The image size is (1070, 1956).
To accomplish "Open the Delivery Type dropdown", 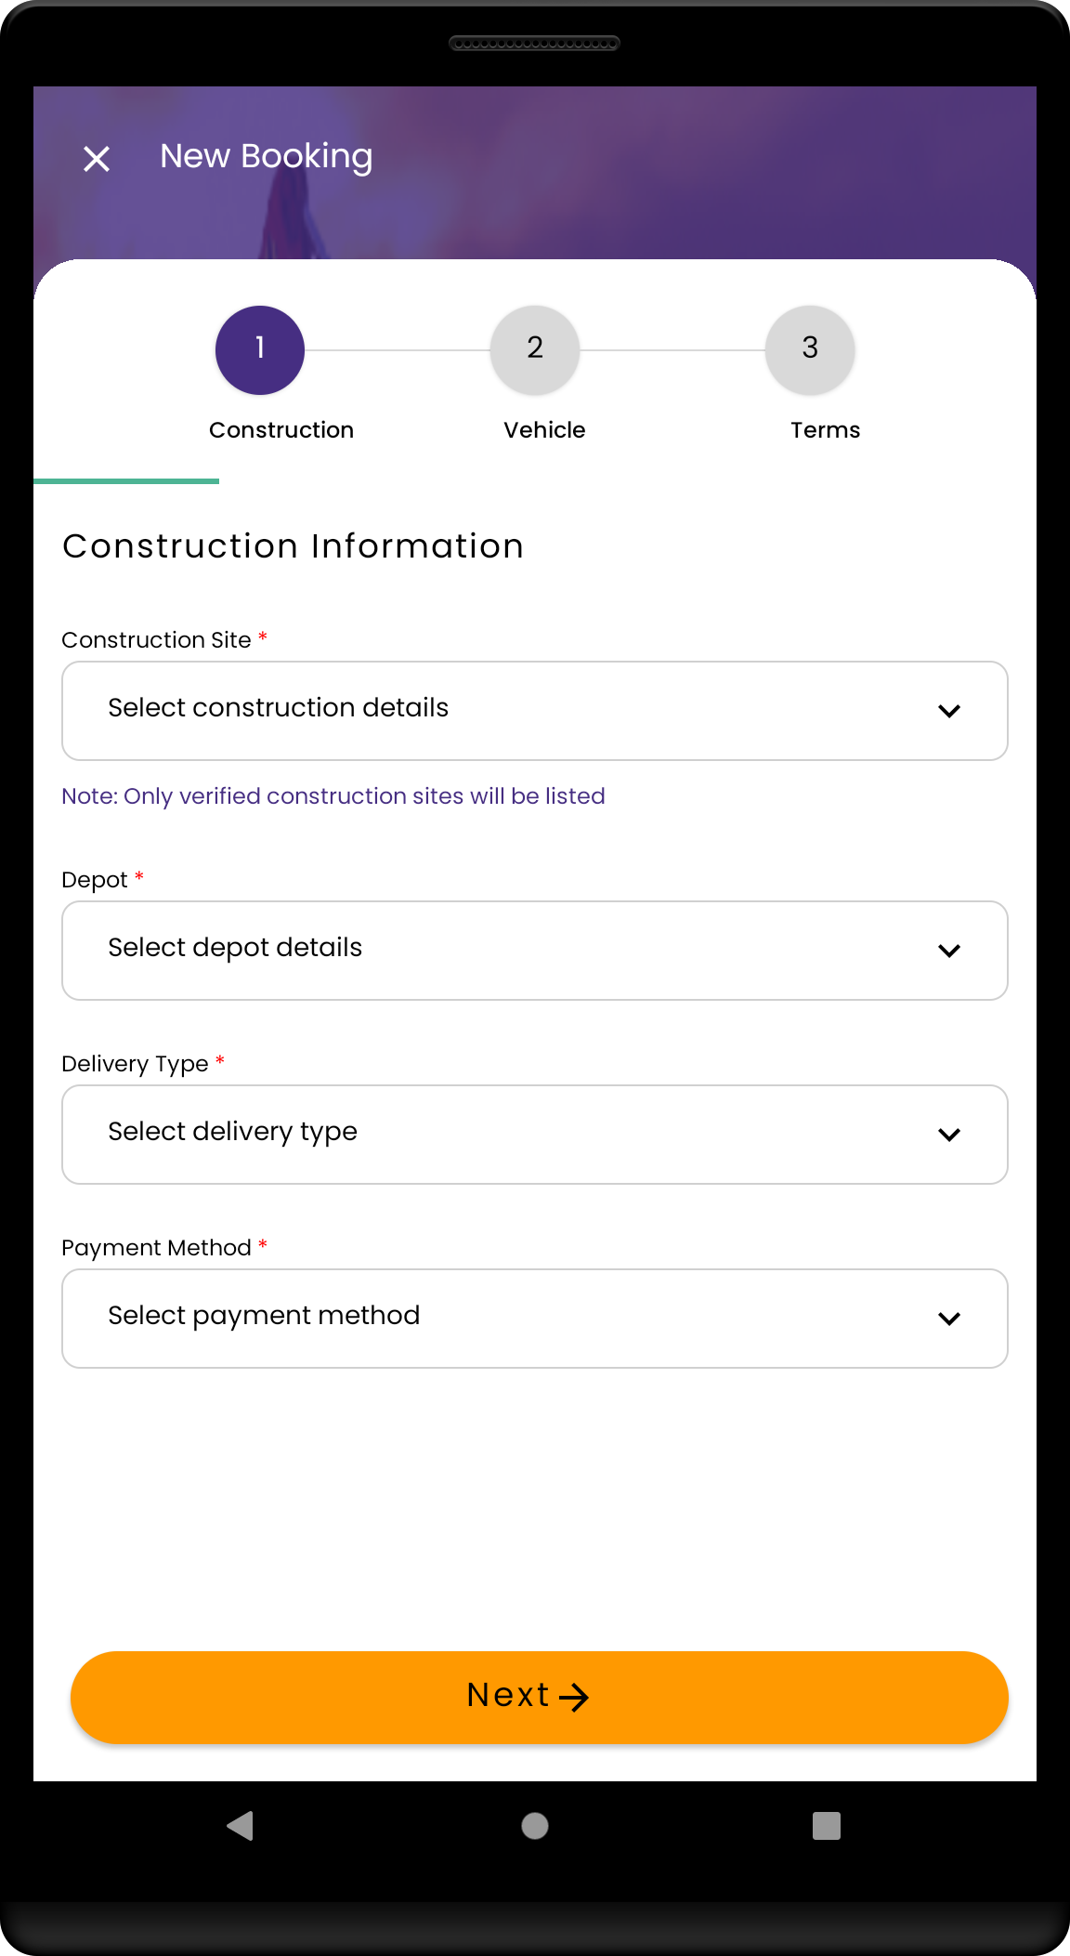I will point(502,1135).
